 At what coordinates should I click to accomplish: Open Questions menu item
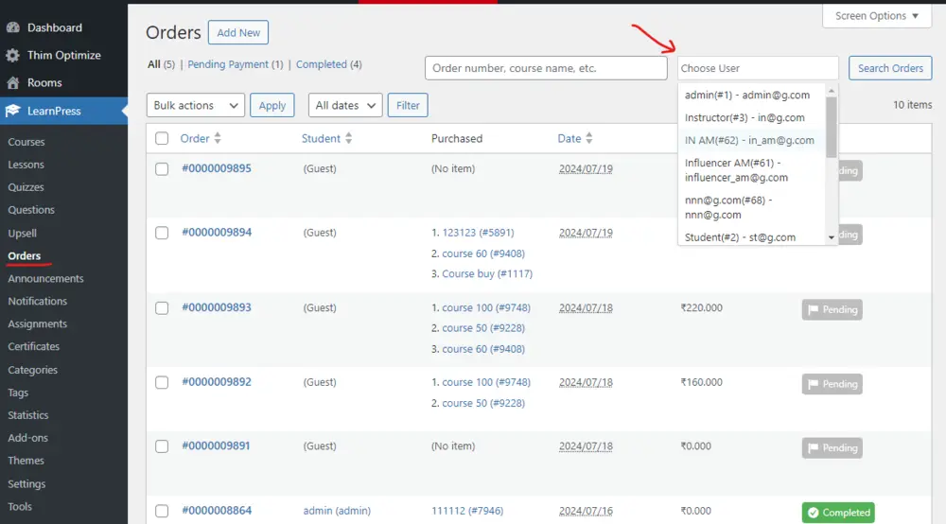tap(31, 210)
